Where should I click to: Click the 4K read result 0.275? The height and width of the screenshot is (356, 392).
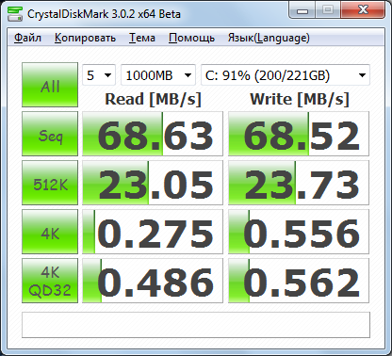(153, 232)
